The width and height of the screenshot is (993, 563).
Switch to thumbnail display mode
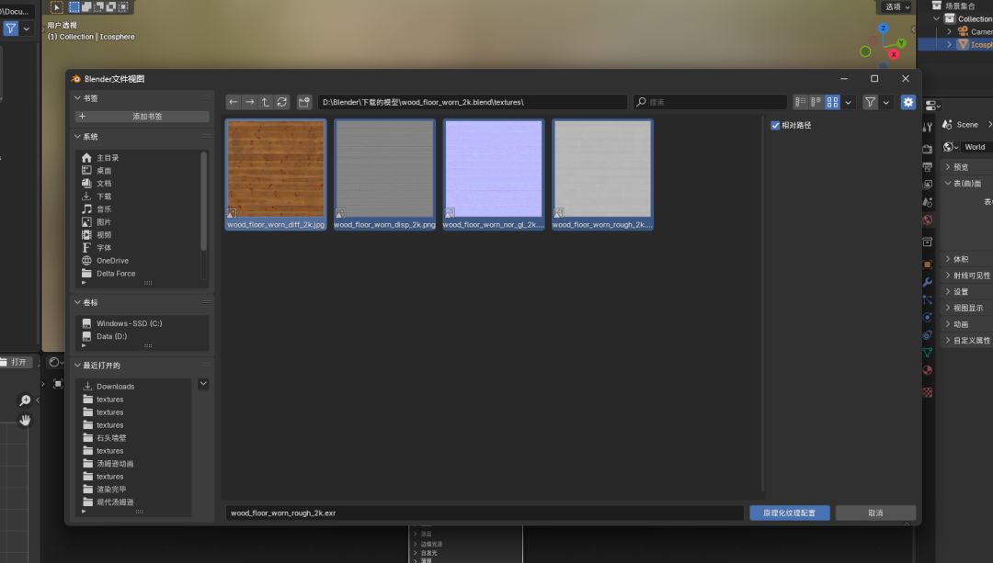coord(832,102)
